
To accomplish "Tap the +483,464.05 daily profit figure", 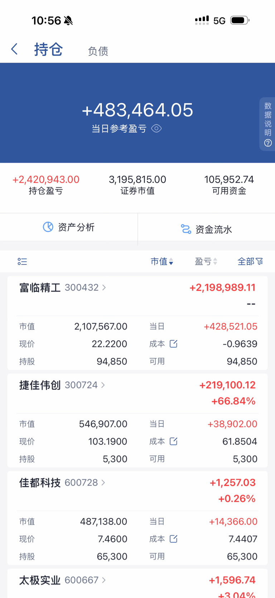I will pos(137,110).
